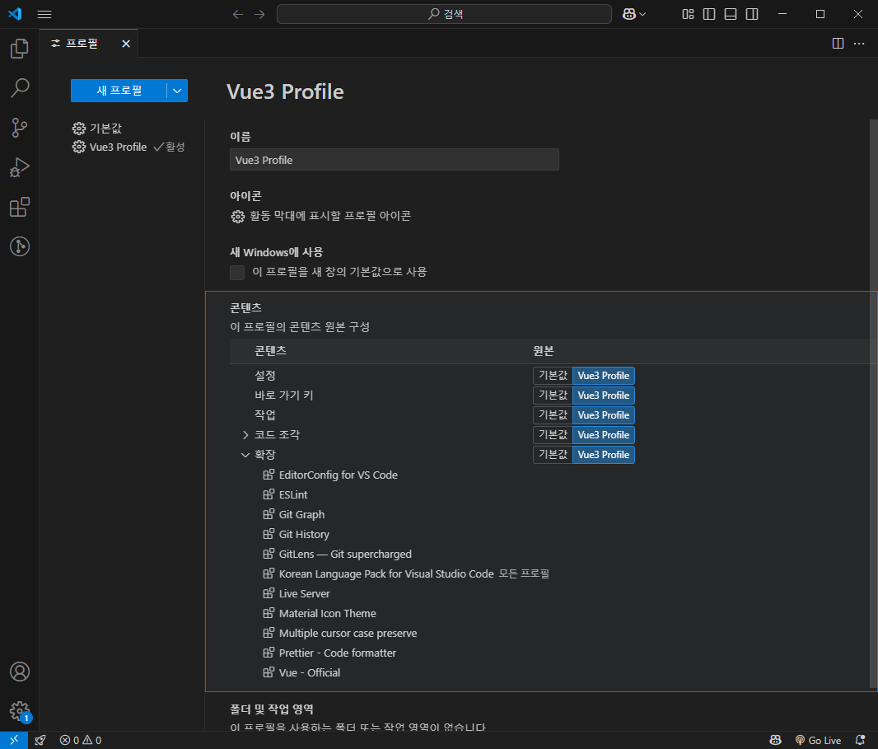Set 확장 source to 기본값

tap(553, 454)
